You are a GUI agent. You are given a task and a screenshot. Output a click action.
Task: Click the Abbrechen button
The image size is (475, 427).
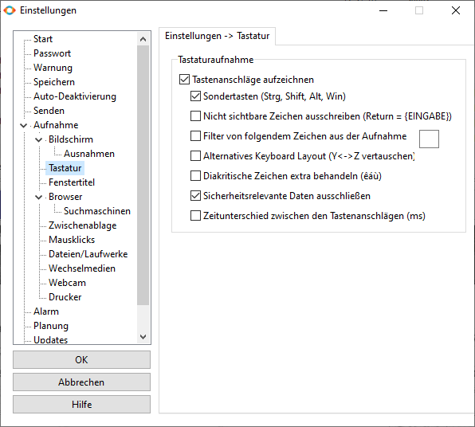point(81,382)
